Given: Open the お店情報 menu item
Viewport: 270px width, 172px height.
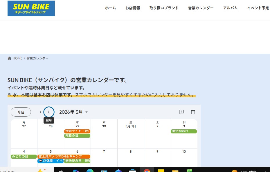Looking at the screenshot, I should [x=133, y=8].
